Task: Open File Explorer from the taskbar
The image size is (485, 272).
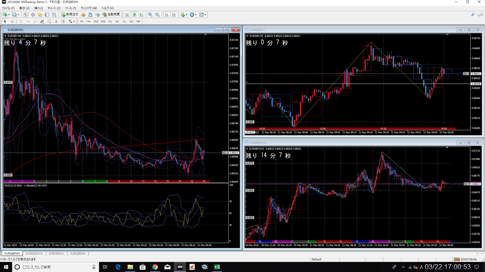Action: tap(130, 267)
